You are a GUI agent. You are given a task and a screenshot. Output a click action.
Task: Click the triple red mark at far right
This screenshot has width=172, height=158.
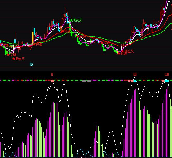166,74
